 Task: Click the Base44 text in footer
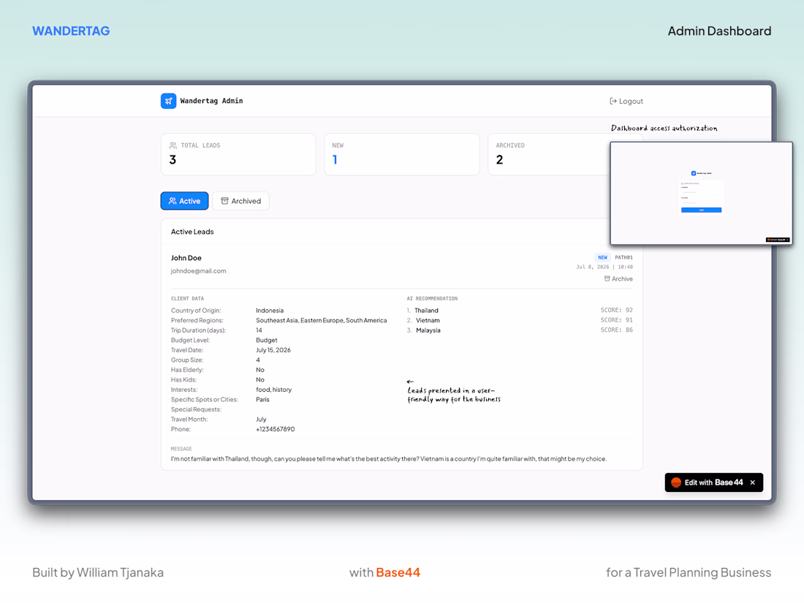coord(398,572)
